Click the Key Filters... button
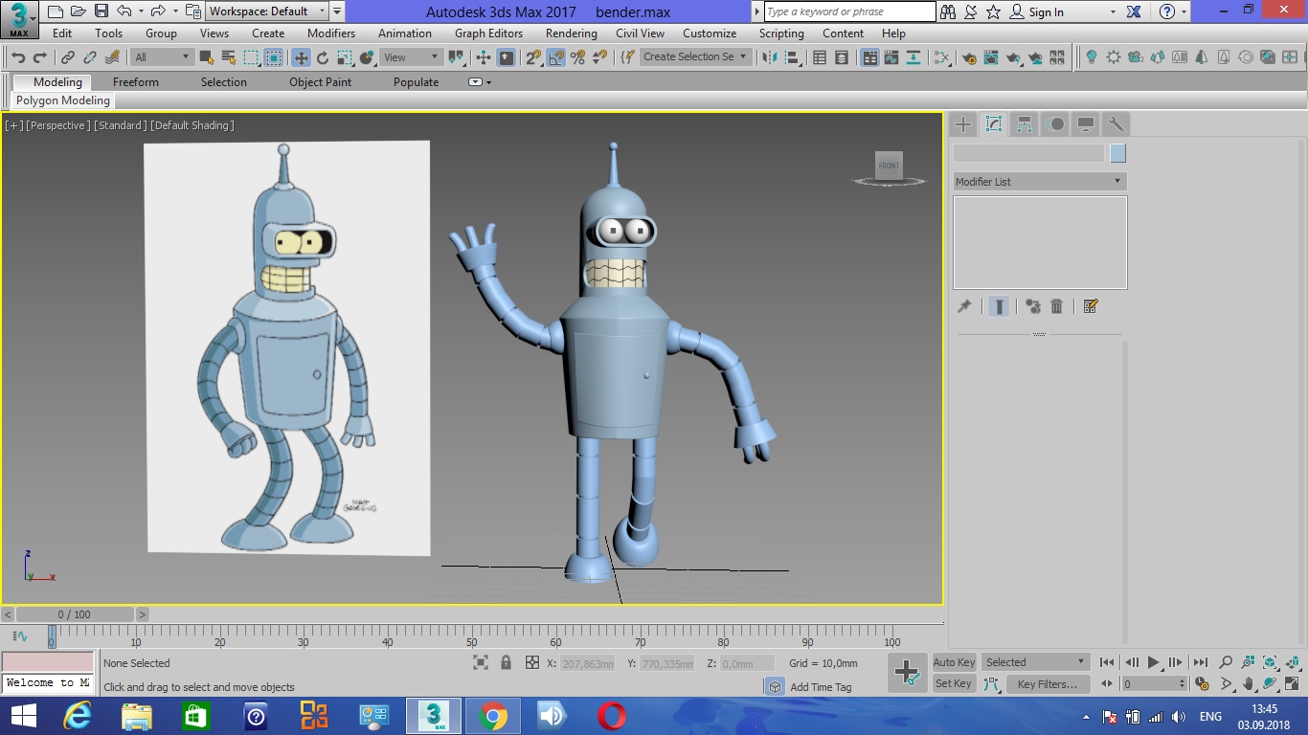1308x735 pixels. [1048, 683]
